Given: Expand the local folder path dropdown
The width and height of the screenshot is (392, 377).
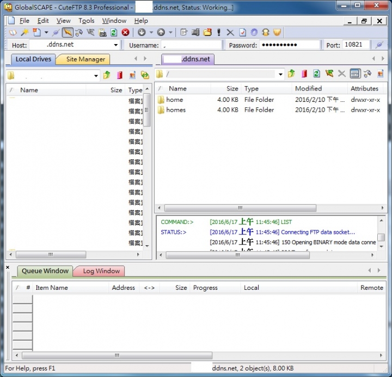Looking at the screenshot, I should pyautogui.click(x=96, y=76).
